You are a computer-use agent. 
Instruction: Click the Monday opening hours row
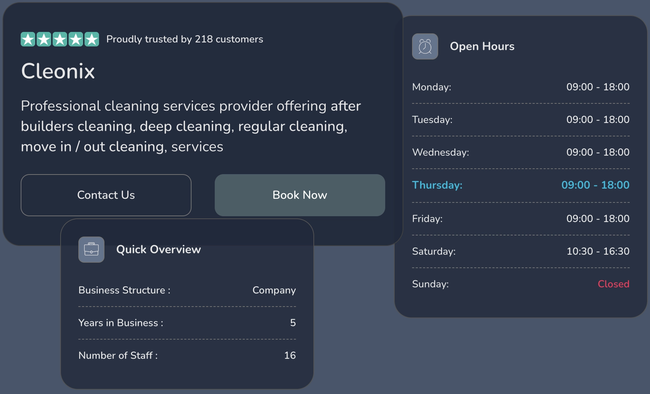point(521,87)
